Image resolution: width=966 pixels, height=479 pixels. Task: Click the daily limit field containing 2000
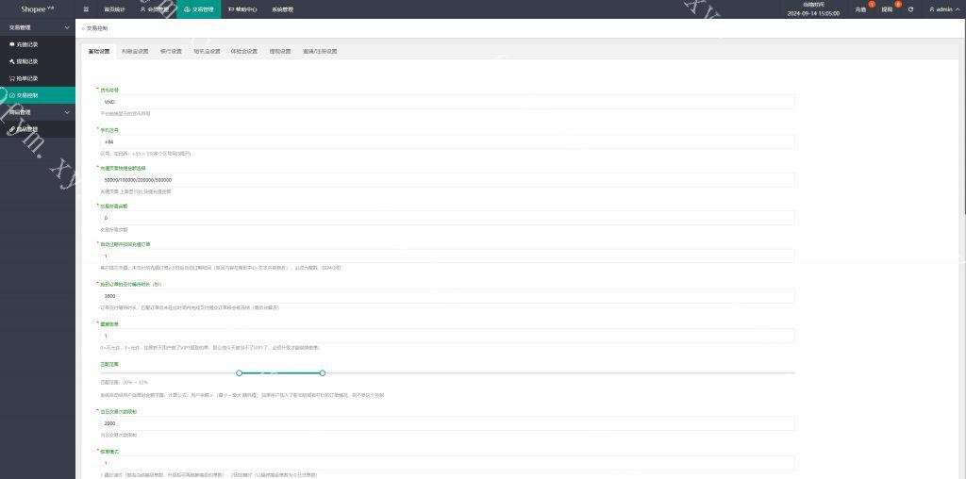point(447,423)
